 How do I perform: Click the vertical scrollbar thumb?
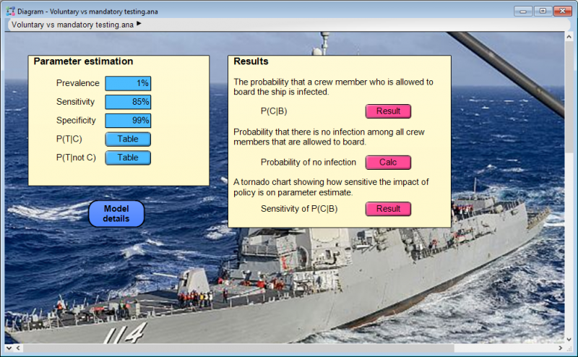coord(569,98)
